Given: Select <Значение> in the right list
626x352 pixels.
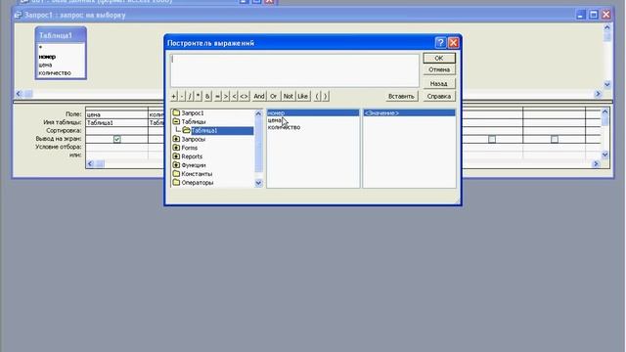Looking at the screenshot, I should [x=409, y=113].
